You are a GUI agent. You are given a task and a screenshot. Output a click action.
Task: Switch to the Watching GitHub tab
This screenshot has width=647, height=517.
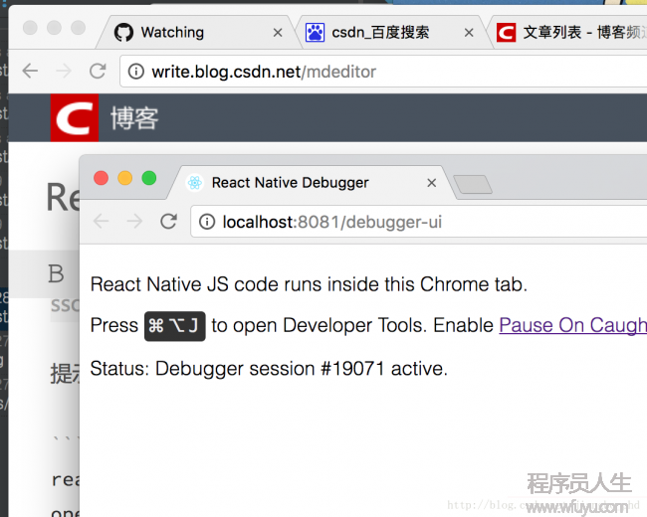[194, 32]
